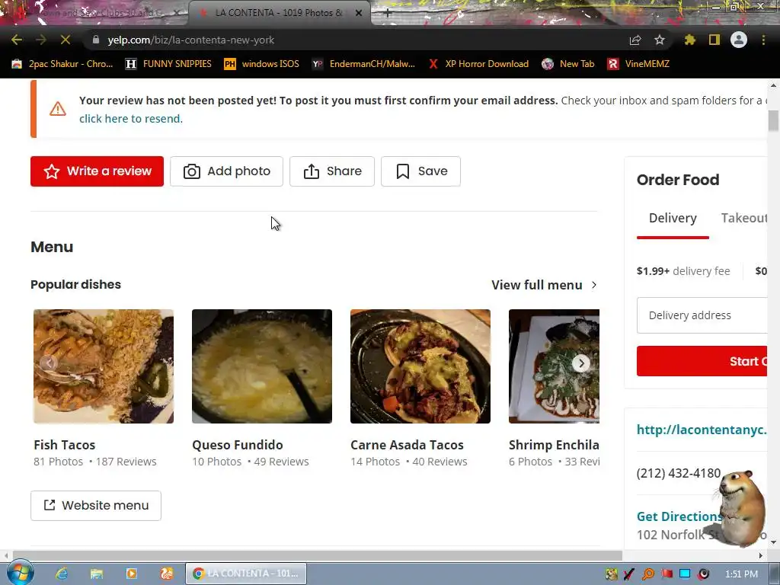780x585 pixels.
Task: Open the XP Horror Download bookmark
Action: (x=478, y=64)
